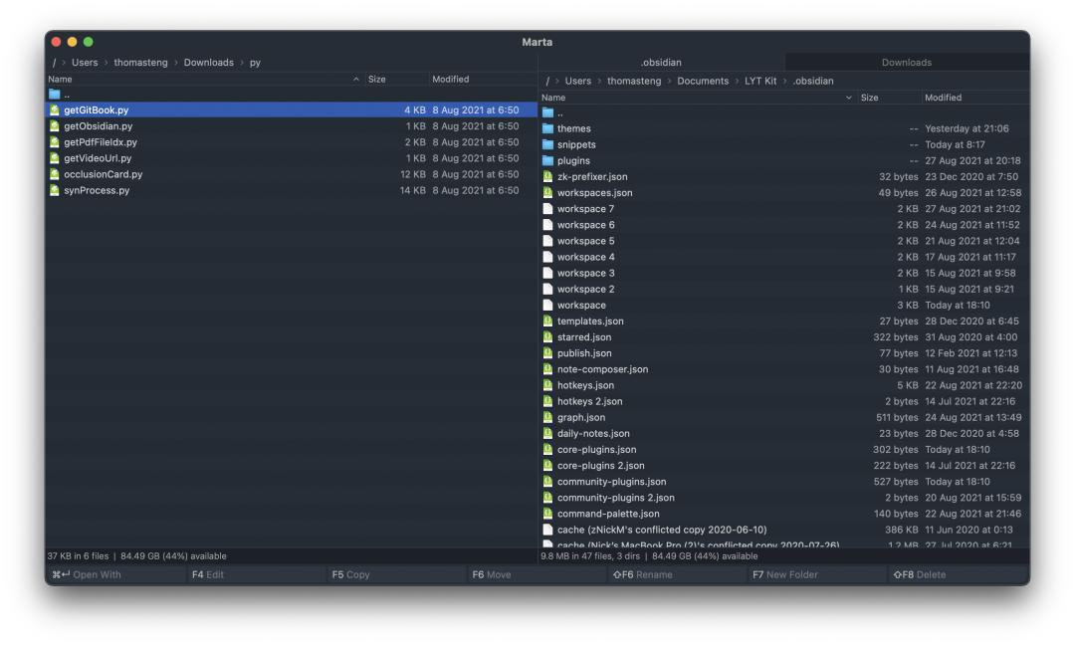Click the parent directory icon in left pane
This screenshot has height=645, width=1075.
(55, 95)
